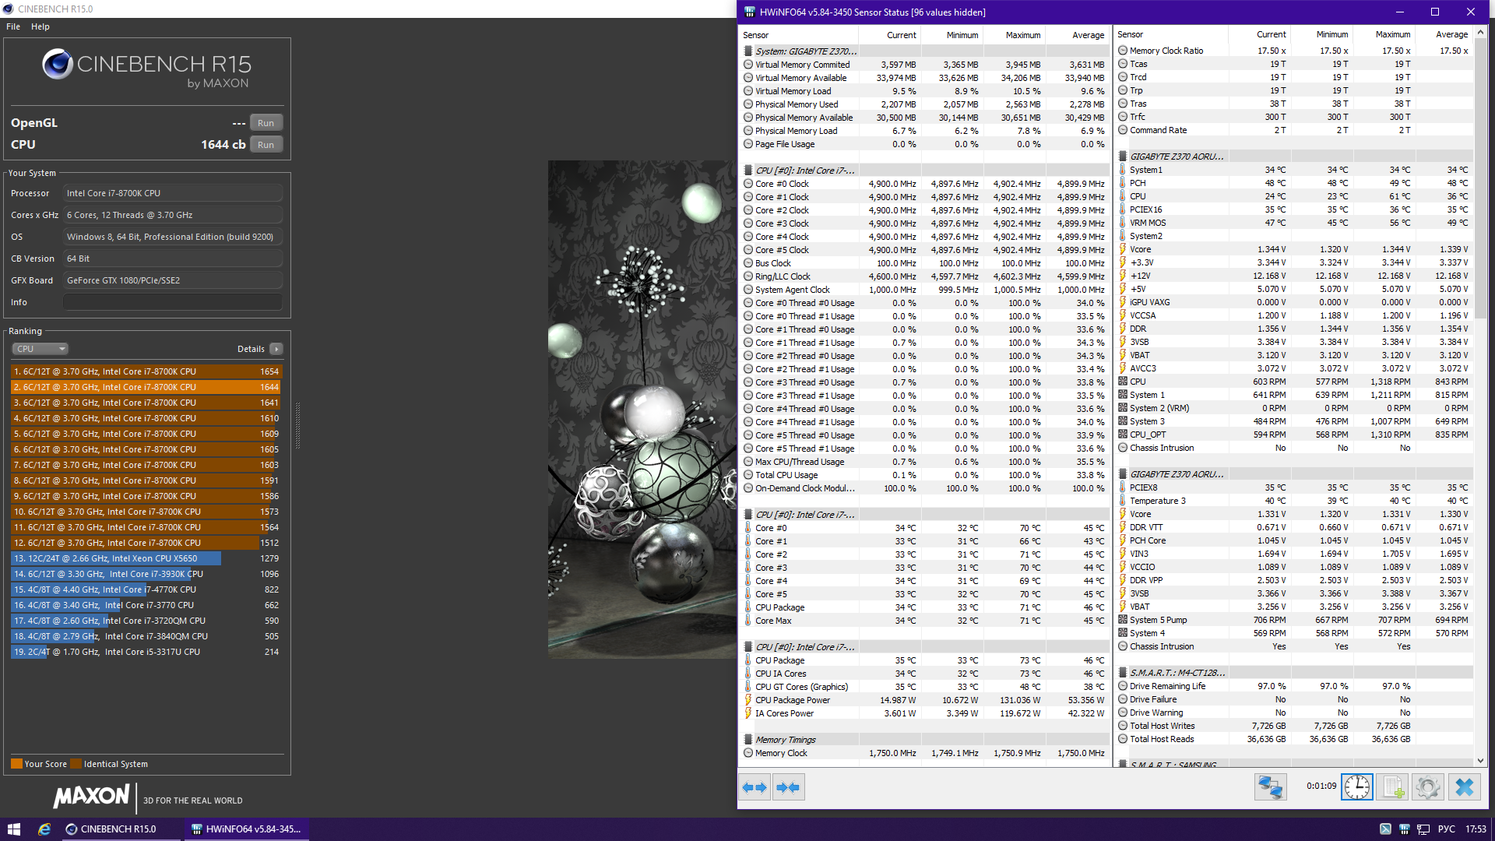Open the Help menu in Cinebench

click(x=40, y=26)
